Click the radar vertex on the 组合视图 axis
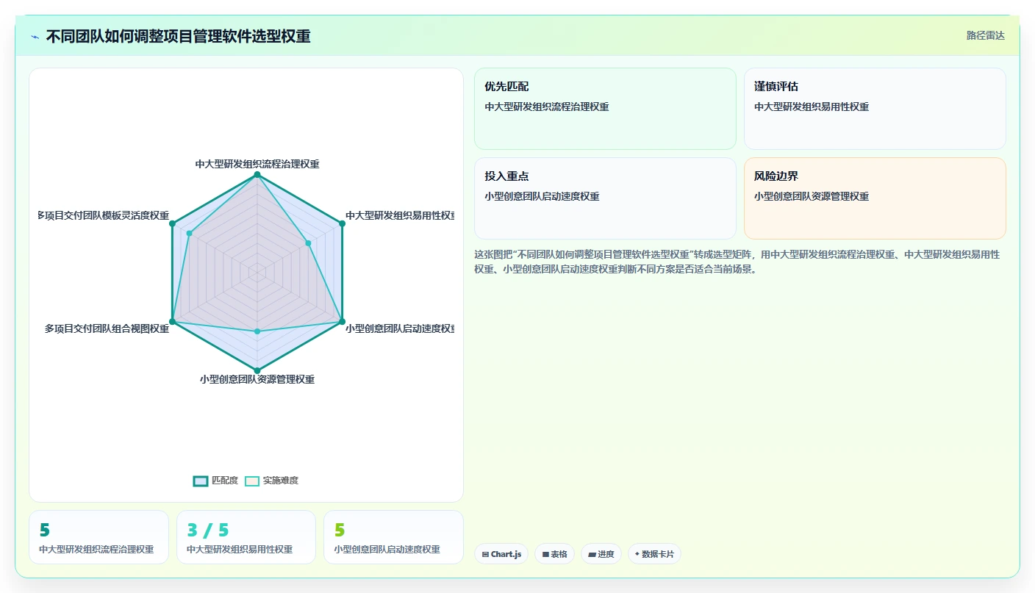1035x593 pixels. [x=172, y=321]
